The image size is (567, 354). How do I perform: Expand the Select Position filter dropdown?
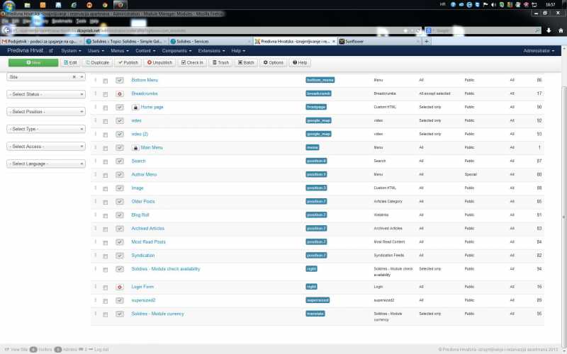45,112
